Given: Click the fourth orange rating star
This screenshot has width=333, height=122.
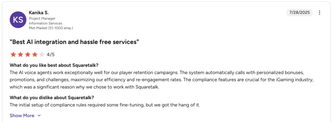Looking at the screenshot, I should click(x=35, y=55).
